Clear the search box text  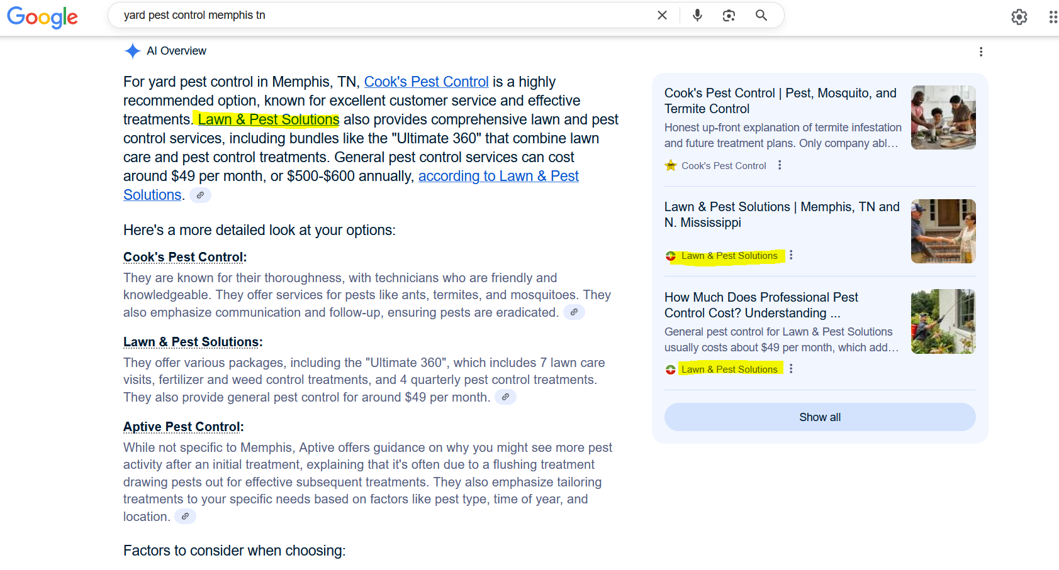point(662,16)
